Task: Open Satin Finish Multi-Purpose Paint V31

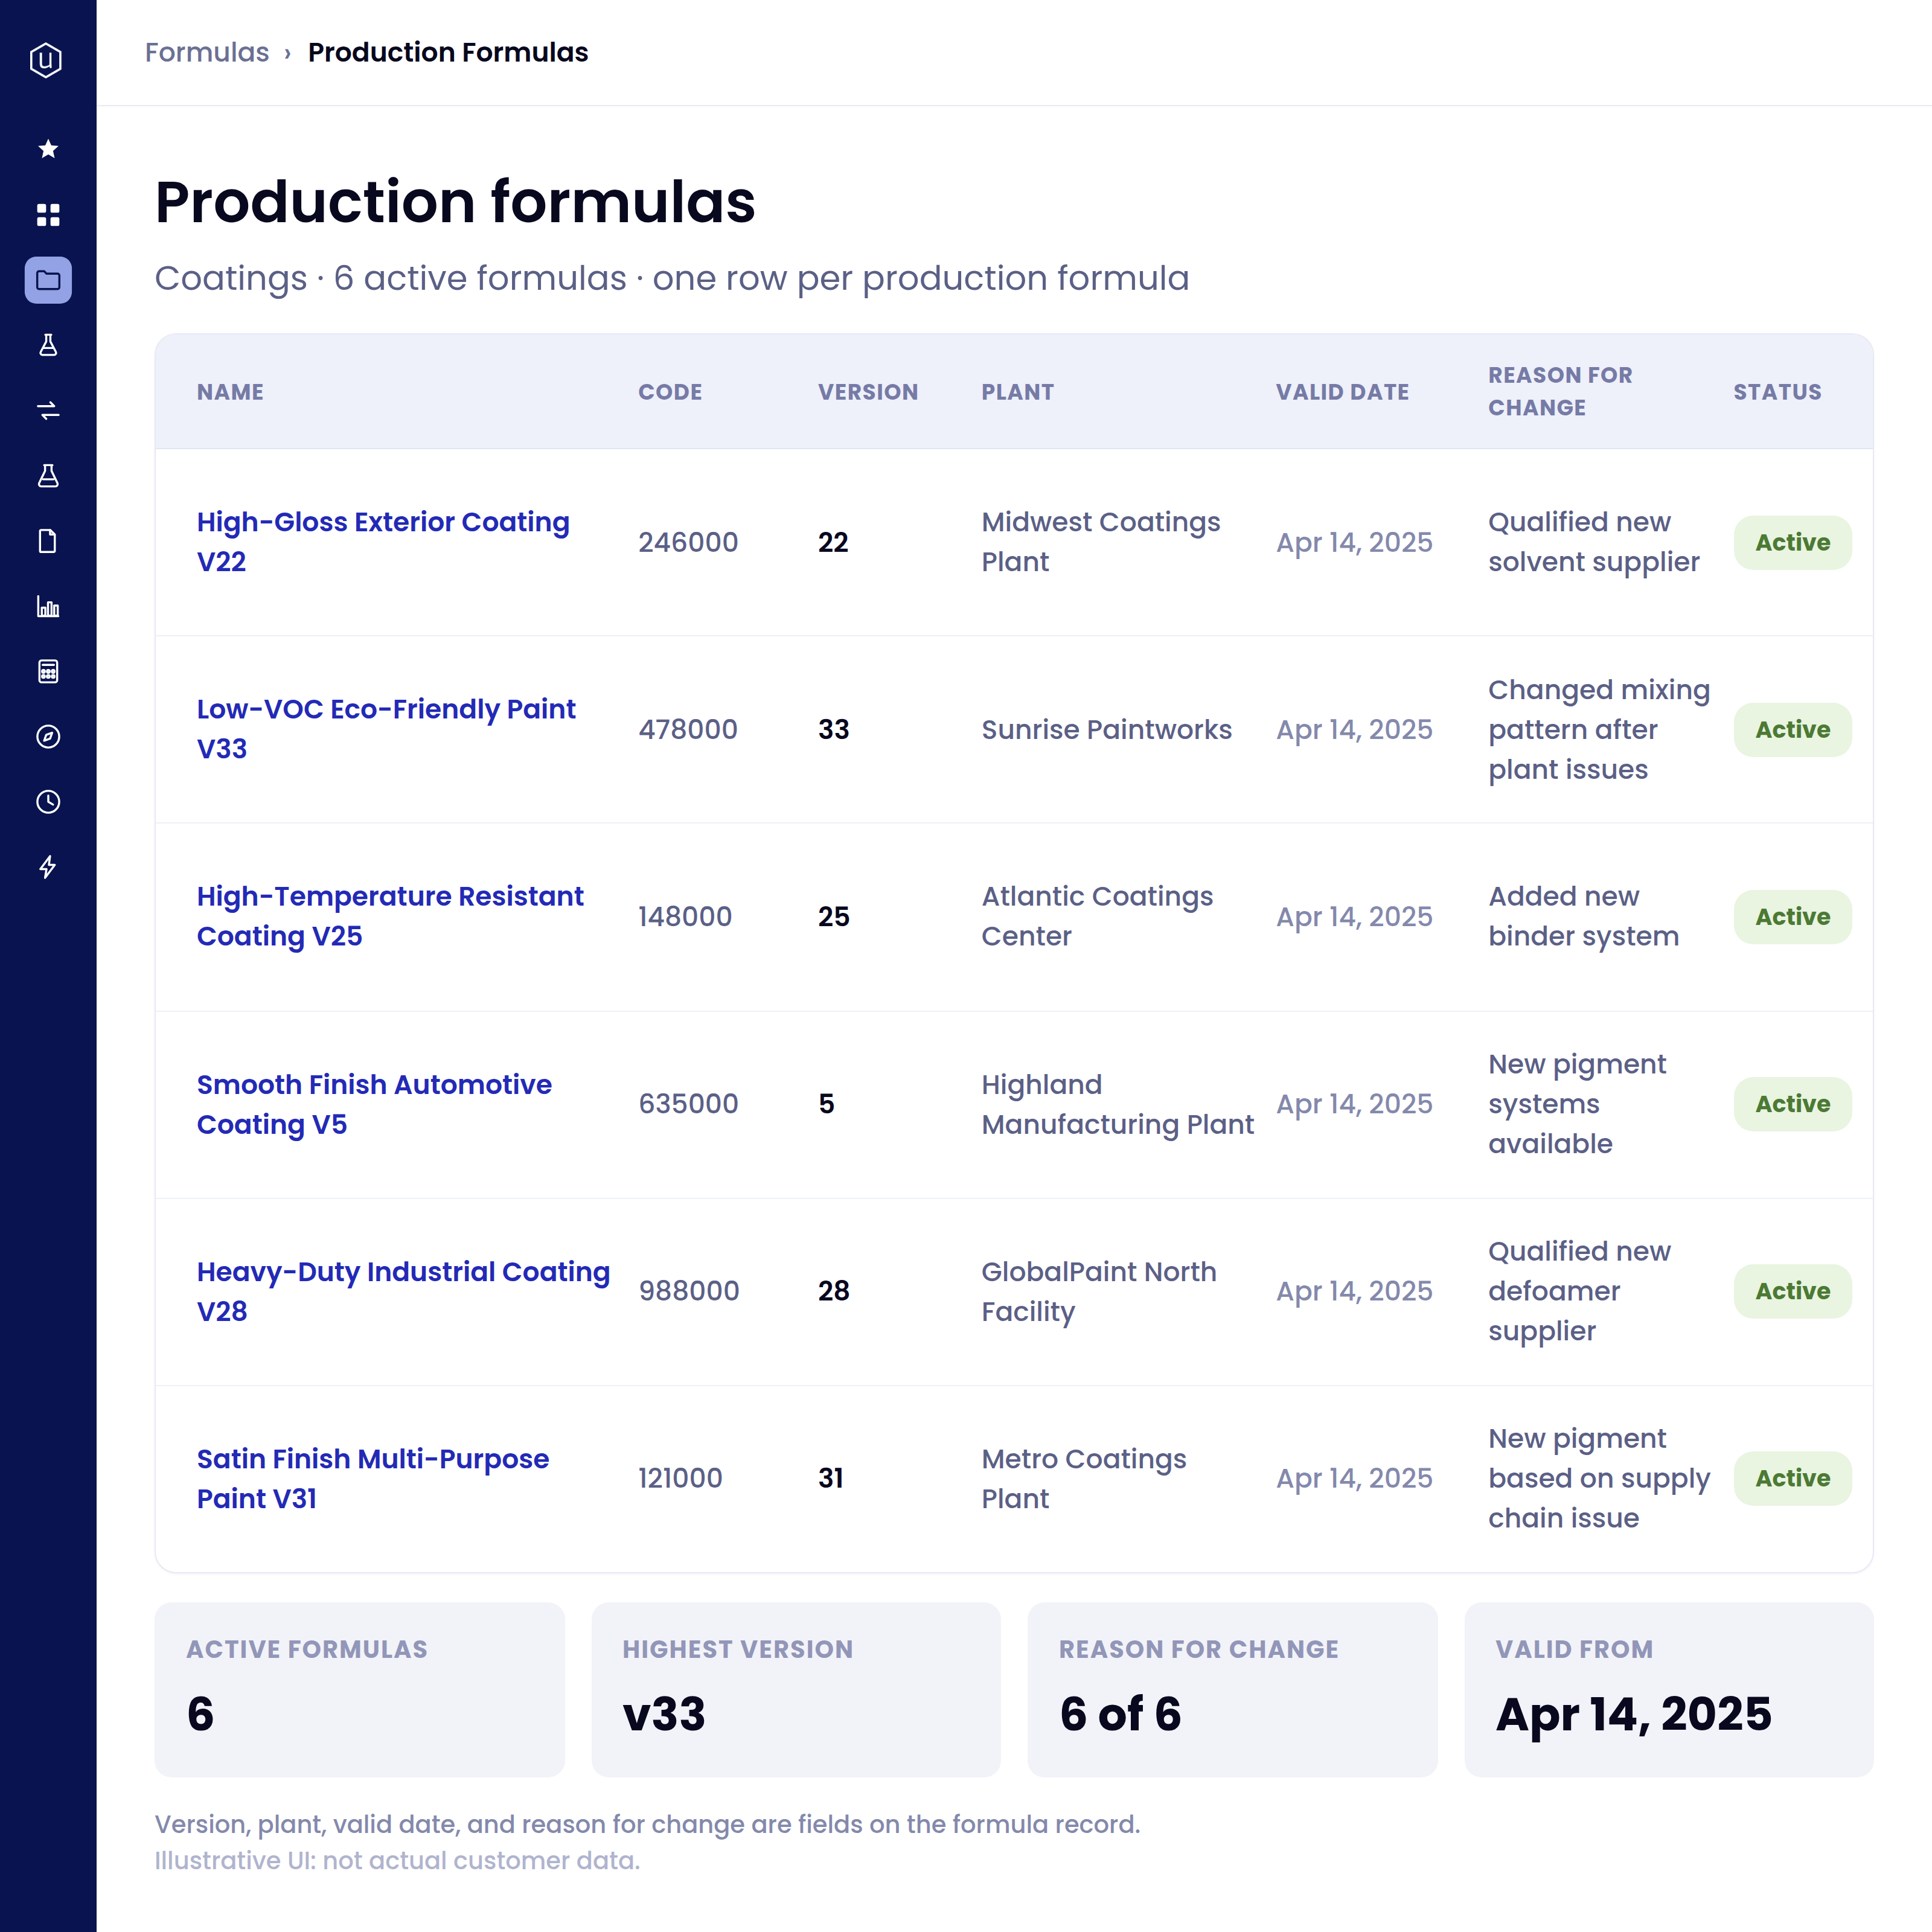Action: (373, 1478)
